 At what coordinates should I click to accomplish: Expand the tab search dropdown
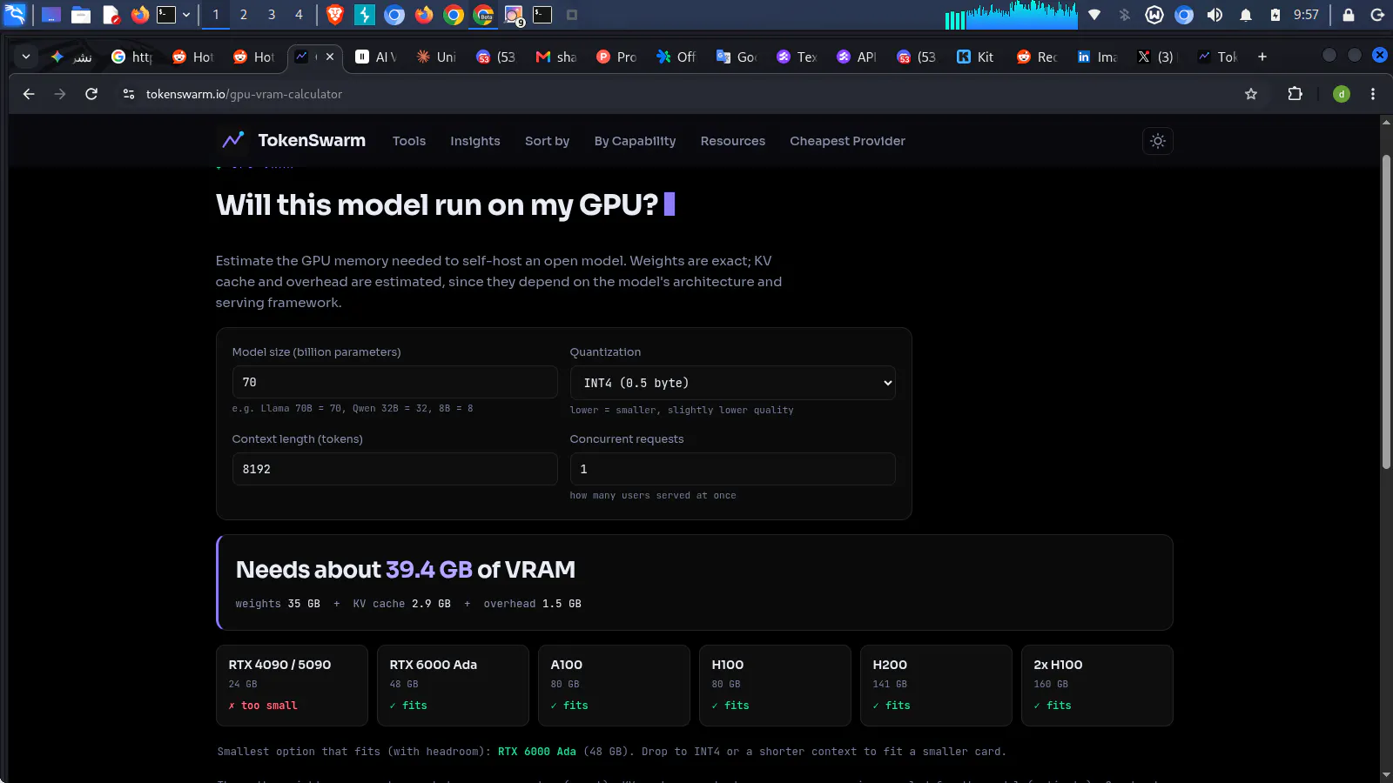pyautogui.click(x=26, y=57)
